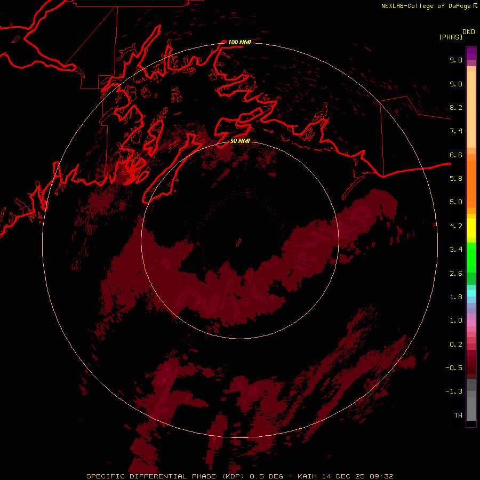Click the 100 NMI range ring label
Viewport: 480px width, 480px height.
(x=239, y=42)
